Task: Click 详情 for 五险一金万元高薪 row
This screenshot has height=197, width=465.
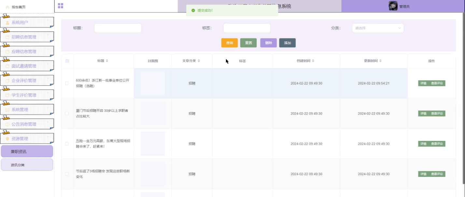Action: tap(423, 144)
